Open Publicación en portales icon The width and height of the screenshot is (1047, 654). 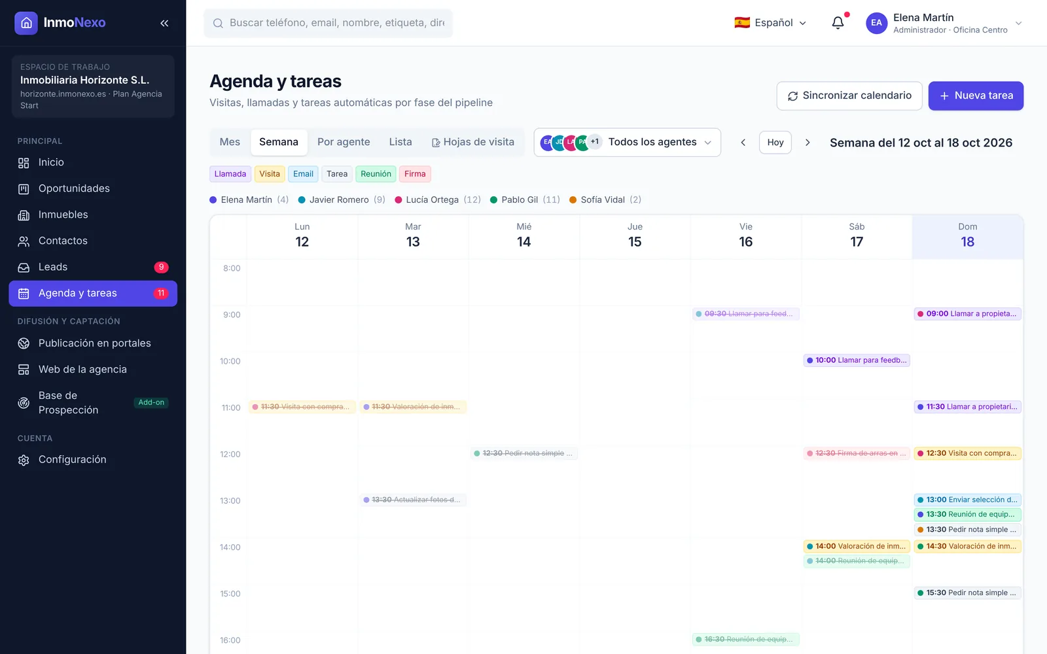pos(24,343)
